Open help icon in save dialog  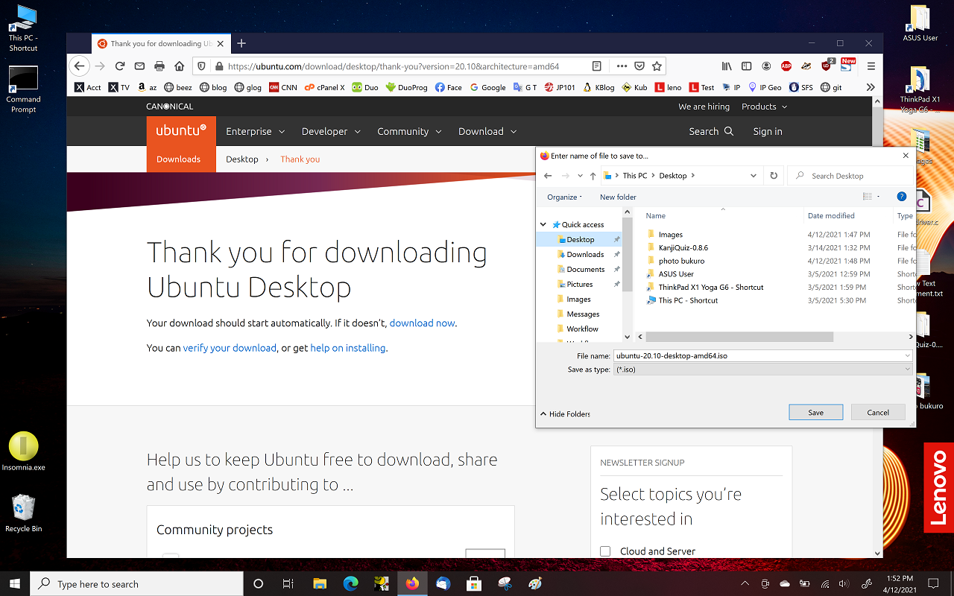click(x=901, y=197)
